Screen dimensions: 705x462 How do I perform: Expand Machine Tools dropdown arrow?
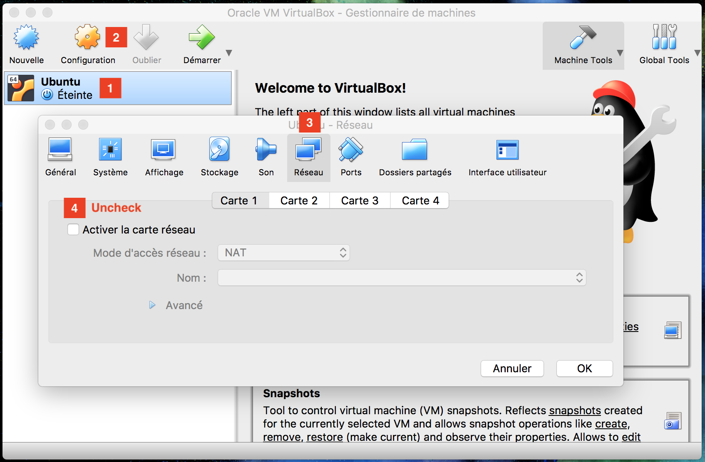click(620, 53)
